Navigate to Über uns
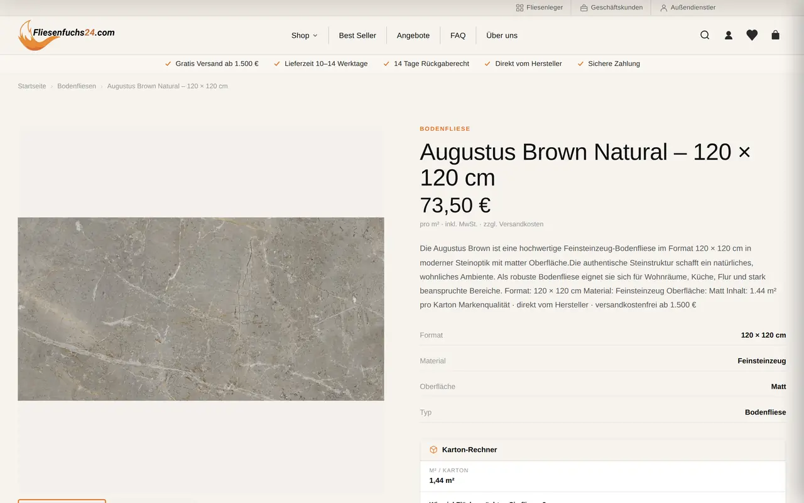Screen dimensions: 804x503 [x=502, y=35]
